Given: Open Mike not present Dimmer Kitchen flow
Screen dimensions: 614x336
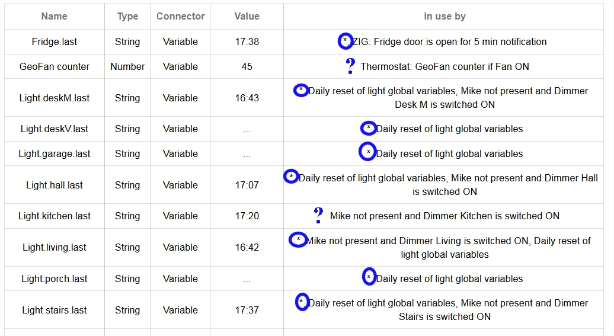Looking at the screenshot, I should (445, 216).
